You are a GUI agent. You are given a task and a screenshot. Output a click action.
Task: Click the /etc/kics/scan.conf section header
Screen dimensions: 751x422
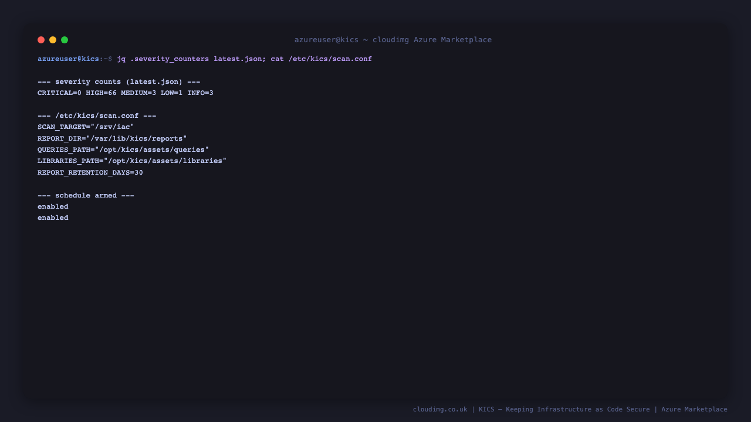click(97, 116)
